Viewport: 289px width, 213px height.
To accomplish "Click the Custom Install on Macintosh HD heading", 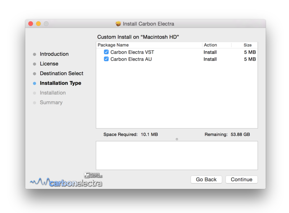I will coord(138,37).
